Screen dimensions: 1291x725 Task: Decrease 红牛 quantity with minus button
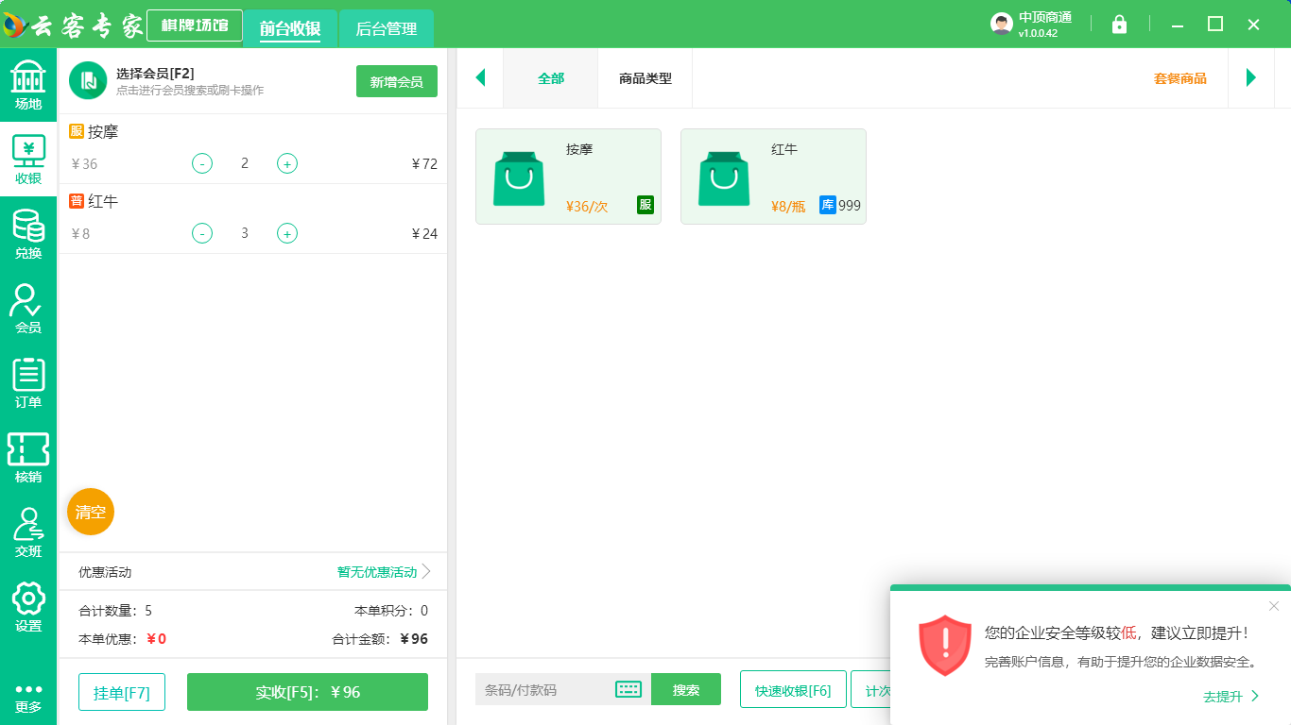click(x=202, y=233)
